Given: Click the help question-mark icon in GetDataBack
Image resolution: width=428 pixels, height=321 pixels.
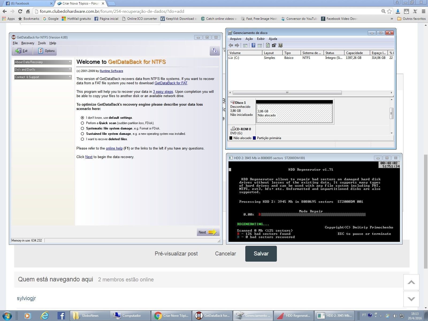Looking at the screenshot, I should pos(215,51).
